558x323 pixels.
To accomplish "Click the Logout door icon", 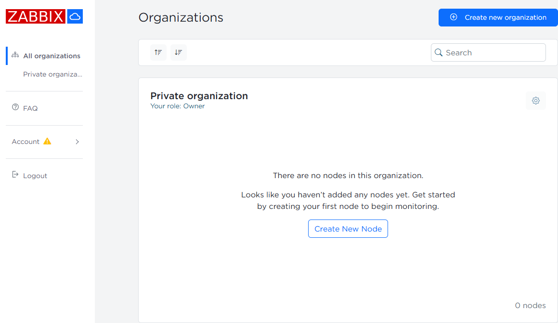I will tap(15, 174).
